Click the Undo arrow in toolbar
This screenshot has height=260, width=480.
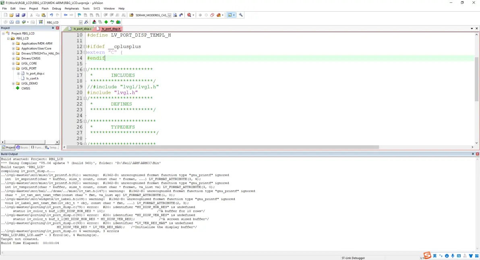(x=51, y=15)
